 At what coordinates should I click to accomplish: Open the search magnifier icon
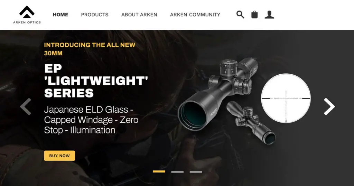(x=240, y=15)
